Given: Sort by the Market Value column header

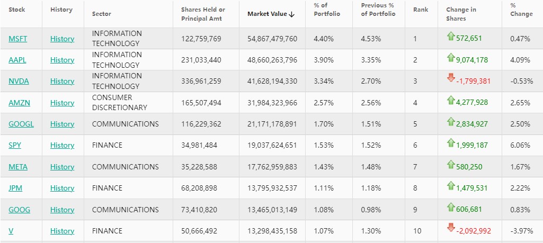Looking at the screenshot, I should pos(271,14).
